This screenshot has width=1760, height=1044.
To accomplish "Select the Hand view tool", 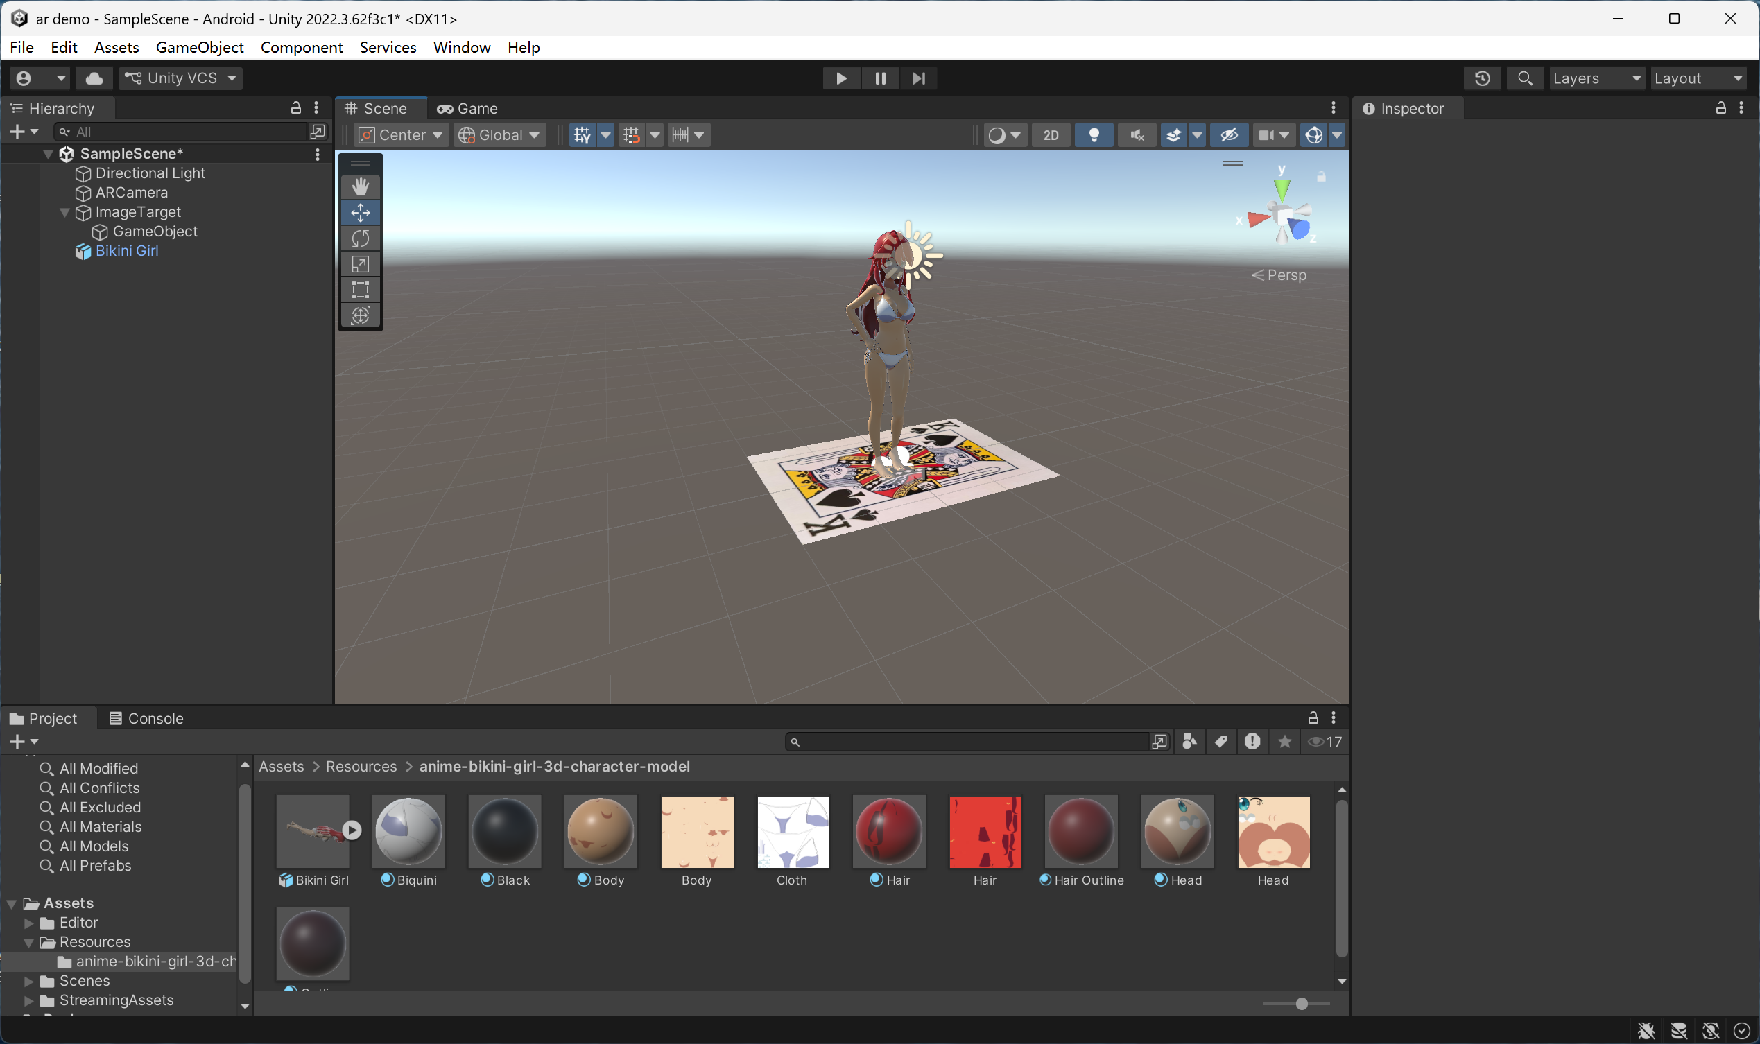I will click(x=361, y=186).
